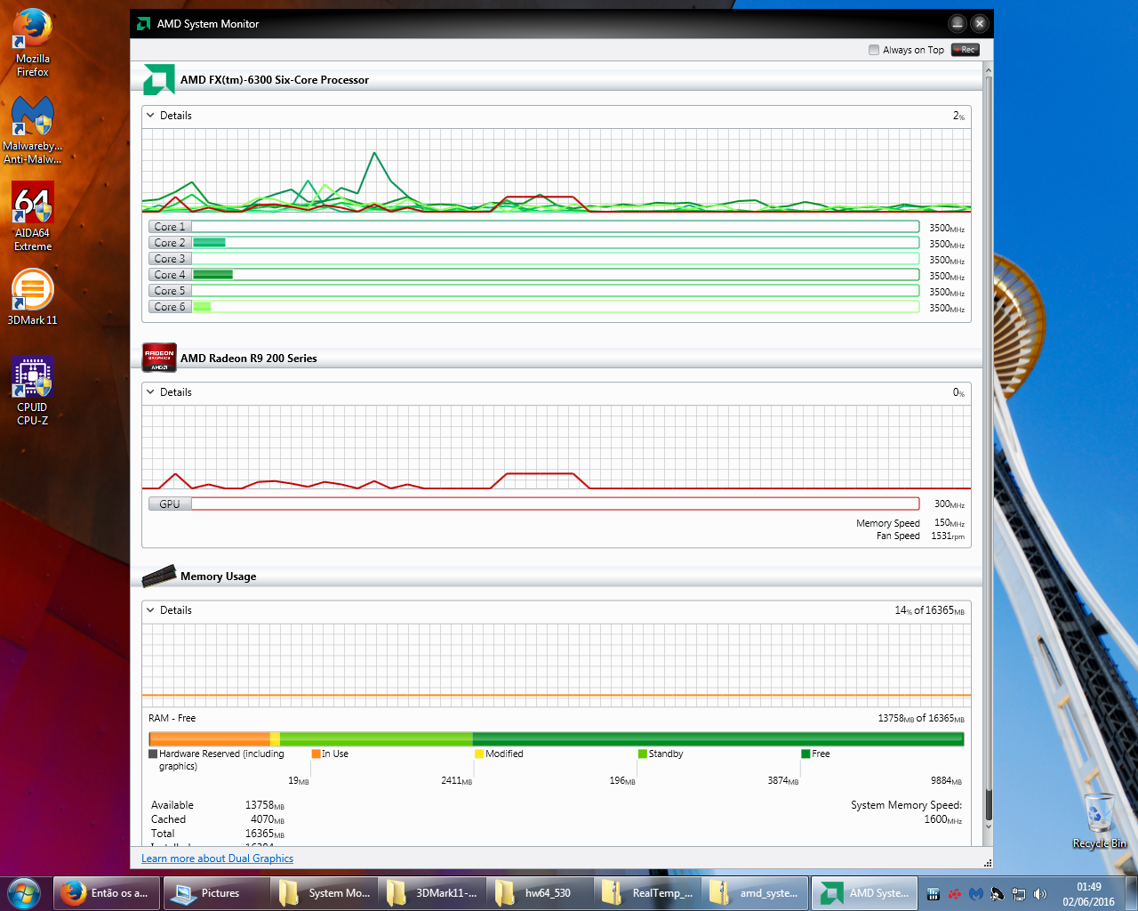
Task: Click the Cached 4070 MB value
Action: [268, 819]
